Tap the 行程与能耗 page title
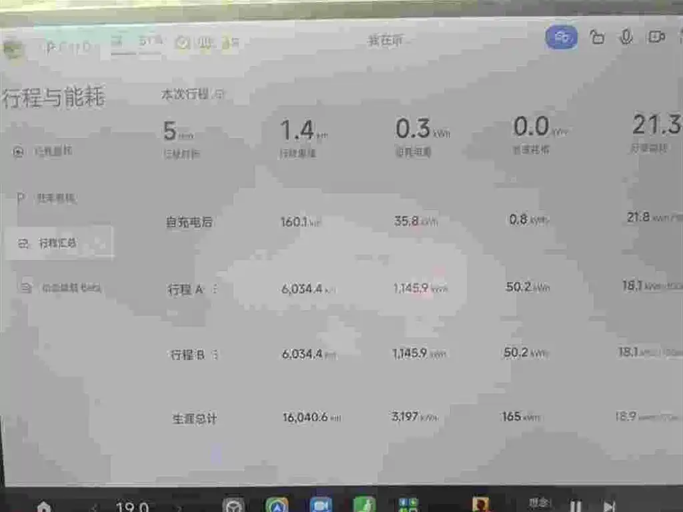Image resolution: width=683 pixels, height=512 pixels. [53, 97]
